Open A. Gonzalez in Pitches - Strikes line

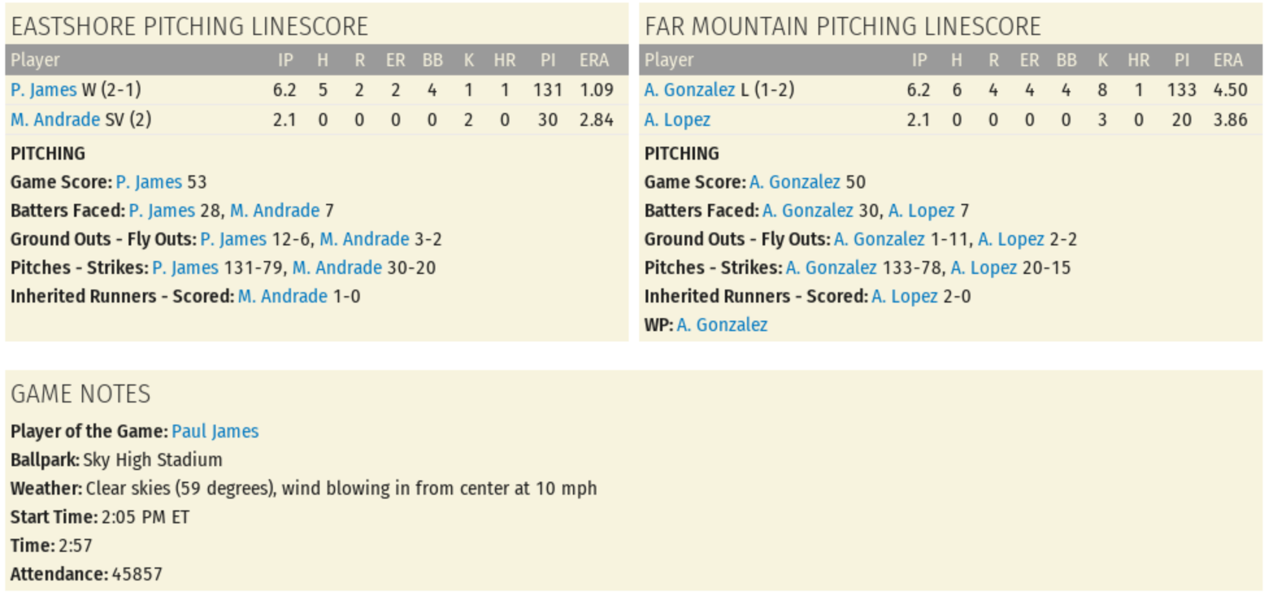(x=831, y=267)
